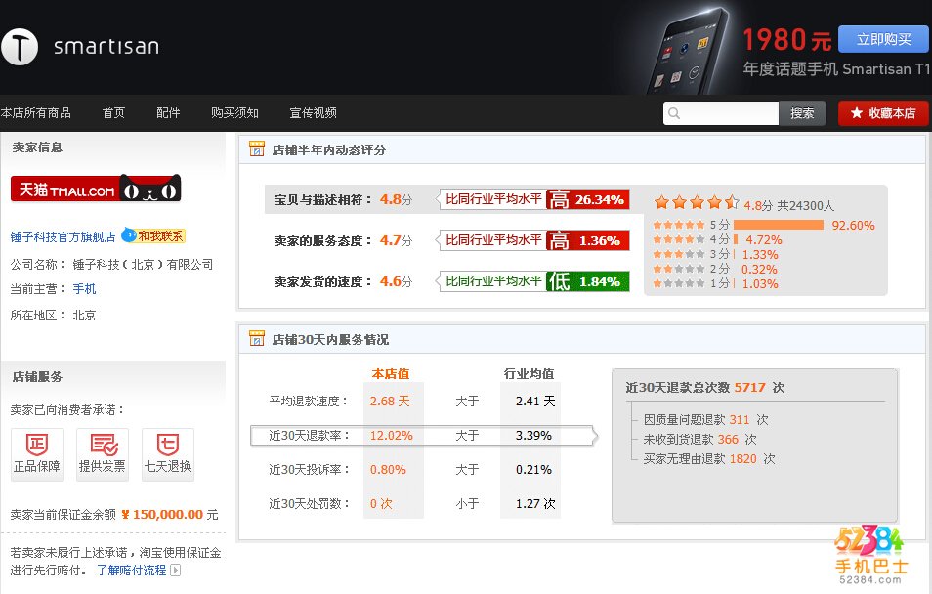Click the 5717 total refunds number
Screen dimensions: 932x594
point(749,387)
